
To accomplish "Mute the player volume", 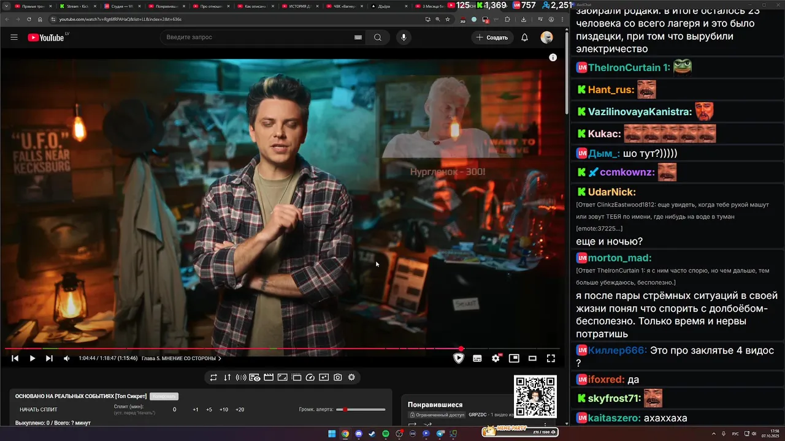I will tap(67, 358).
